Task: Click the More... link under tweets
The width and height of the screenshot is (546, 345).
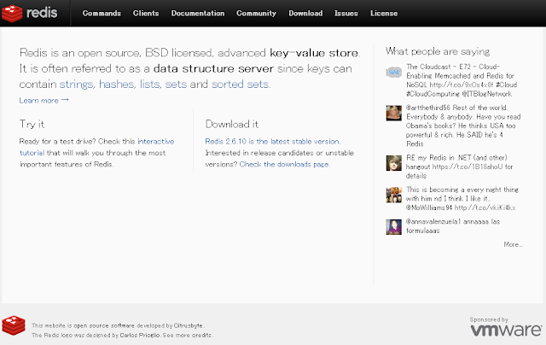Action: pyautogui.click(x=513, y=244)
